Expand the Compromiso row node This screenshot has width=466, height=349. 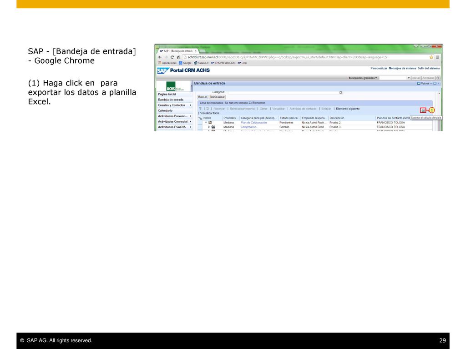coord(209,127)
